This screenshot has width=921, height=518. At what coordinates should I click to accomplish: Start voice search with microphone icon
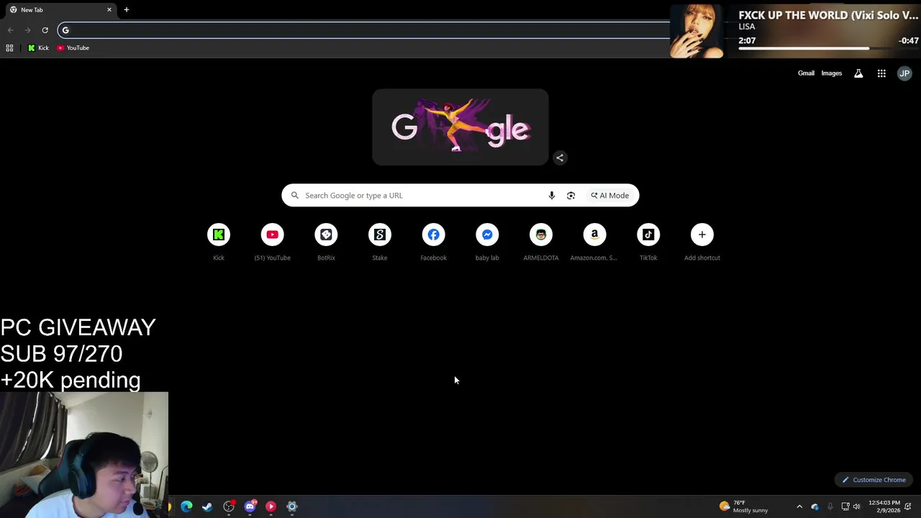(x=552, y=196)
